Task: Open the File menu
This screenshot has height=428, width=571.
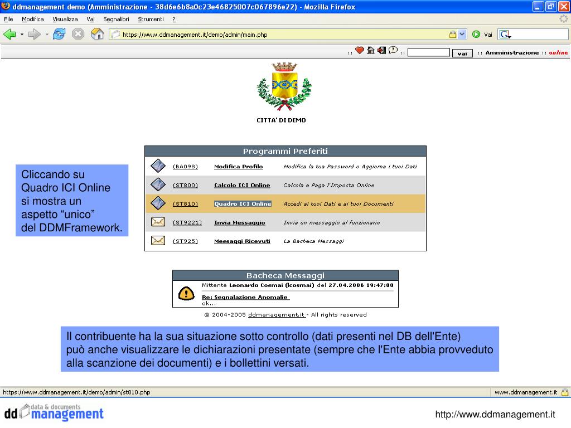Action: [8, 20]
